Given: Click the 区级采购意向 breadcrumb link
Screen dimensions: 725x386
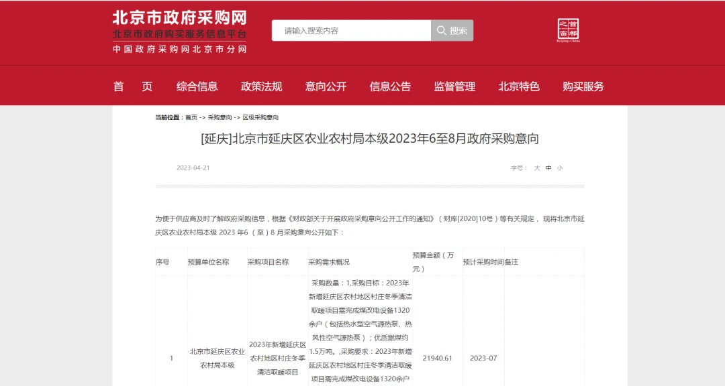Looking at the screenshot, I should 260,117.
